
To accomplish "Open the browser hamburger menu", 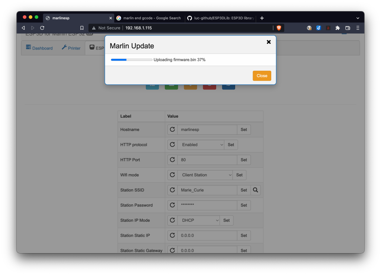I will pyautogui.click(x=358, y=28).
